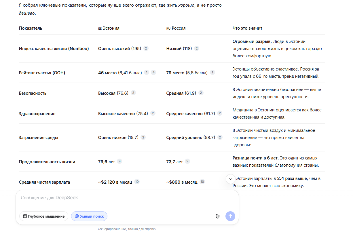Click citation 2 beside Средняя (61.9)

[x=201, y=93]
